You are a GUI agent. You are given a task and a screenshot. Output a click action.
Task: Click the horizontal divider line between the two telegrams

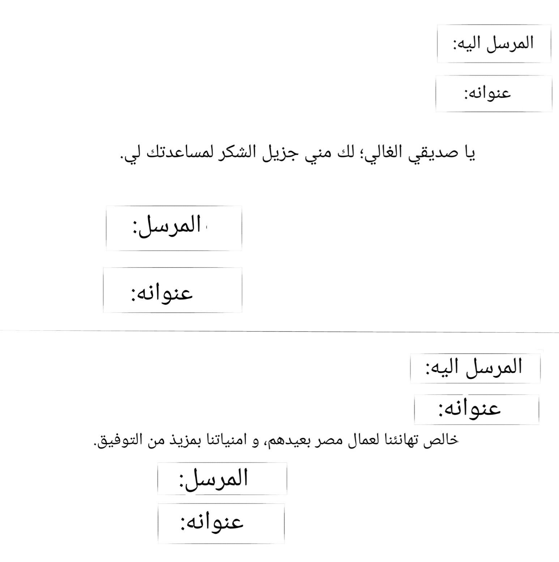279,331
